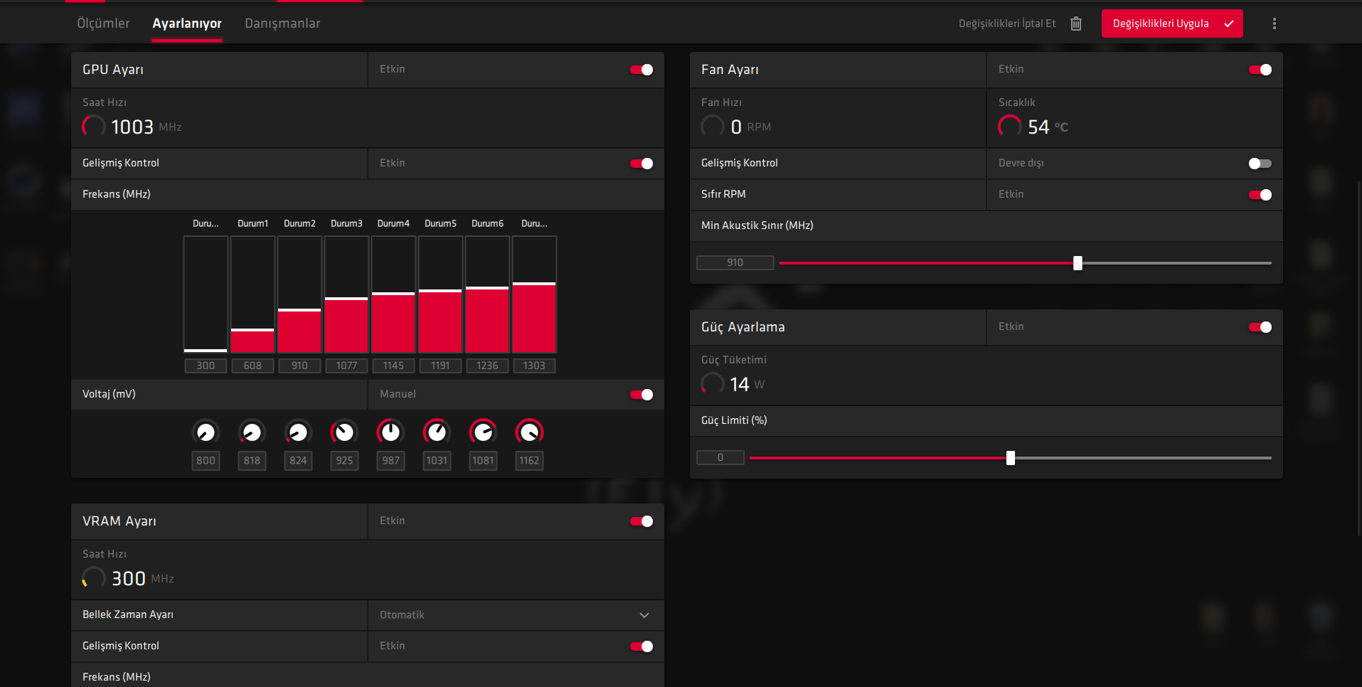
Task: Click the voltage knob set to 824
Action: point(298,432)
